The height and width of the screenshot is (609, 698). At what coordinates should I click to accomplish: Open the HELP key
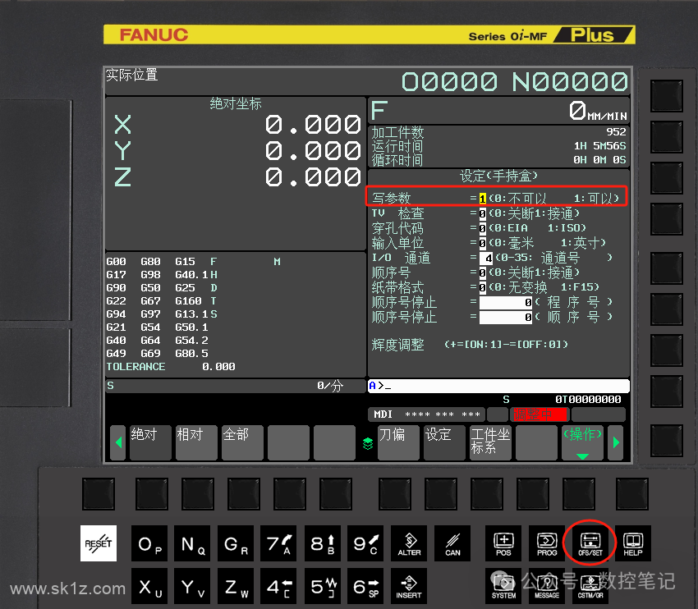point(632,543)
